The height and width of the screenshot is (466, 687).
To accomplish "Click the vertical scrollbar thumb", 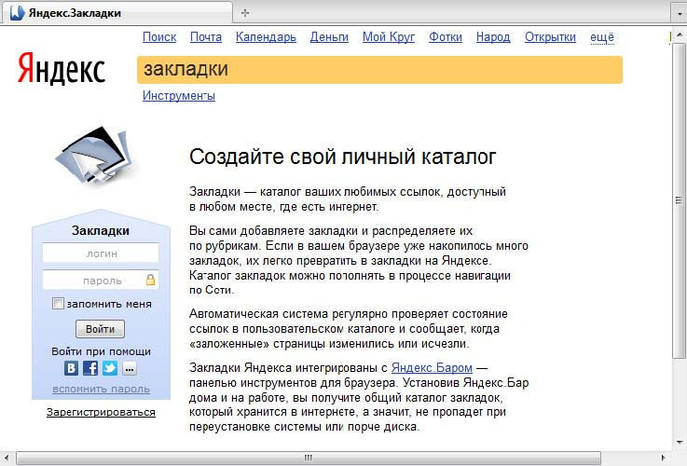I will (680, 200).
